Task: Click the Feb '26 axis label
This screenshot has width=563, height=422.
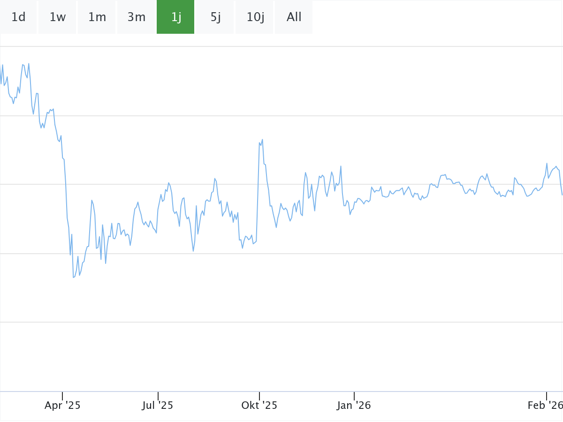Action: [x=544, y=405]
